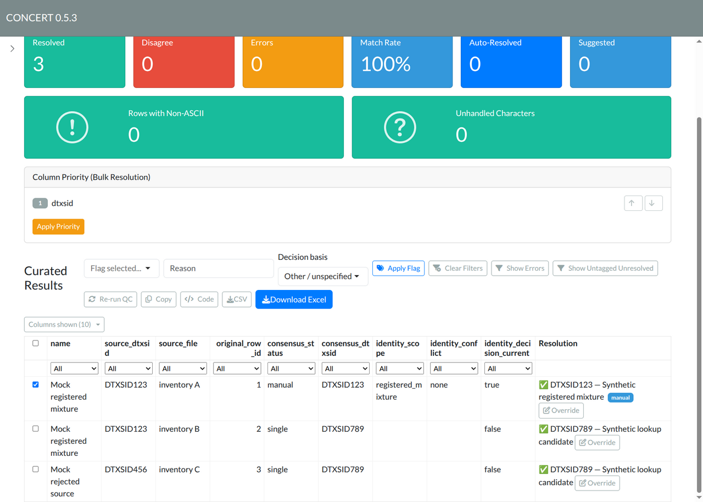Download results as CSV

[x=237, y=299]
